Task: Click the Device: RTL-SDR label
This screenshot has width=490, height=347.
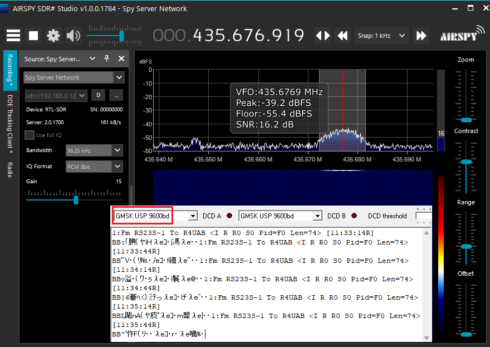Action: [x=46, y=110]
